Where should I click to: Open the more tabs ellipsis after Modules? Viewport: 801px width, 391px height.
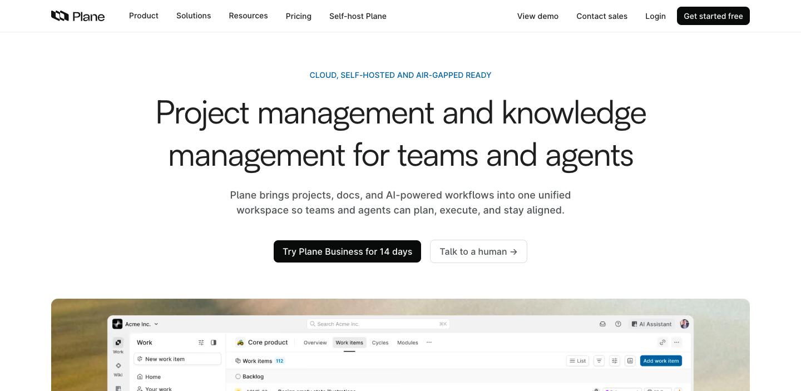(429, 343)
